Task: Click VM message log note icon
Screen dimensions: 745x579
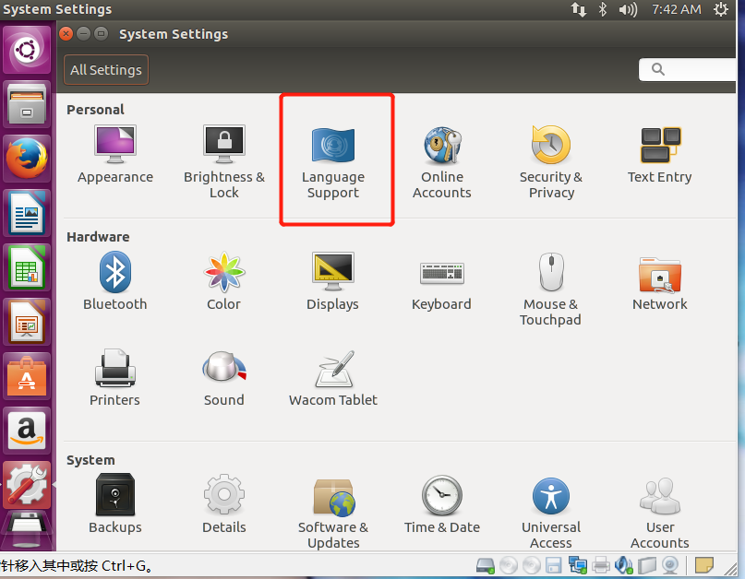Action: (x=703, y=565)
